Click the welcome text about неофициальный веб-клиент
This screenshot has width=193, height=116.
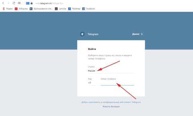click(x=111, y=102)
